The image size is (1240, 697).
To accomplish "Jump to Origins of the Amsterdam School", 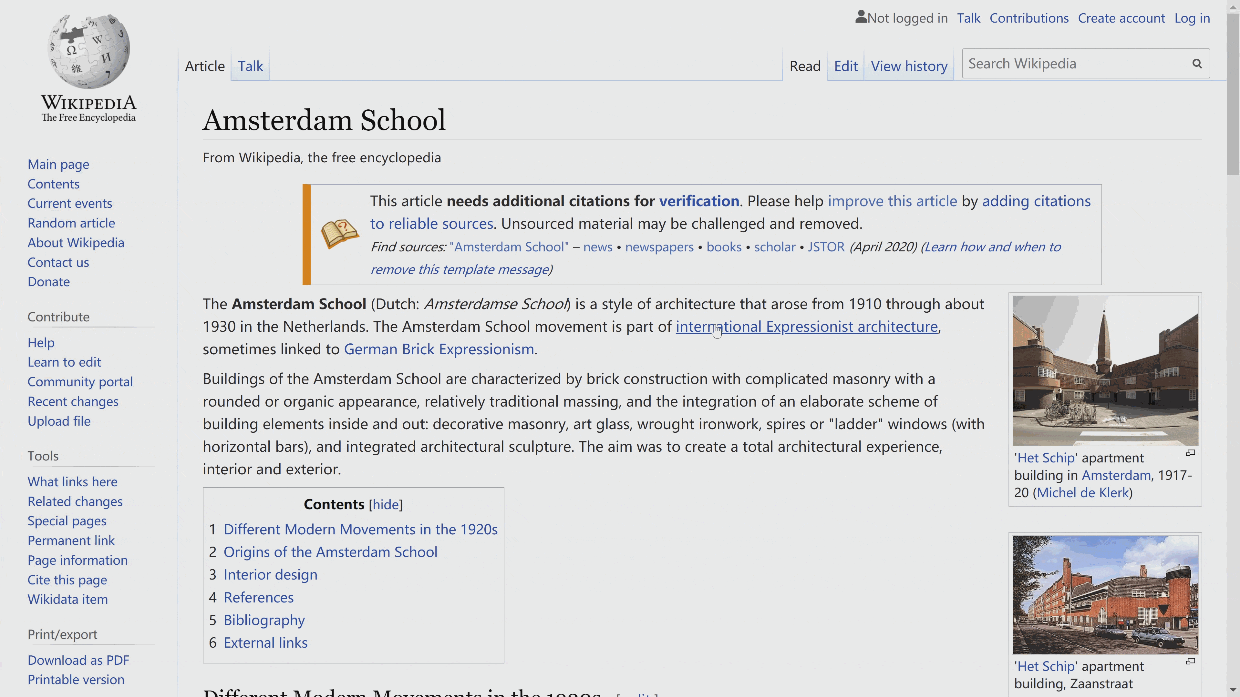I will 330,552.
